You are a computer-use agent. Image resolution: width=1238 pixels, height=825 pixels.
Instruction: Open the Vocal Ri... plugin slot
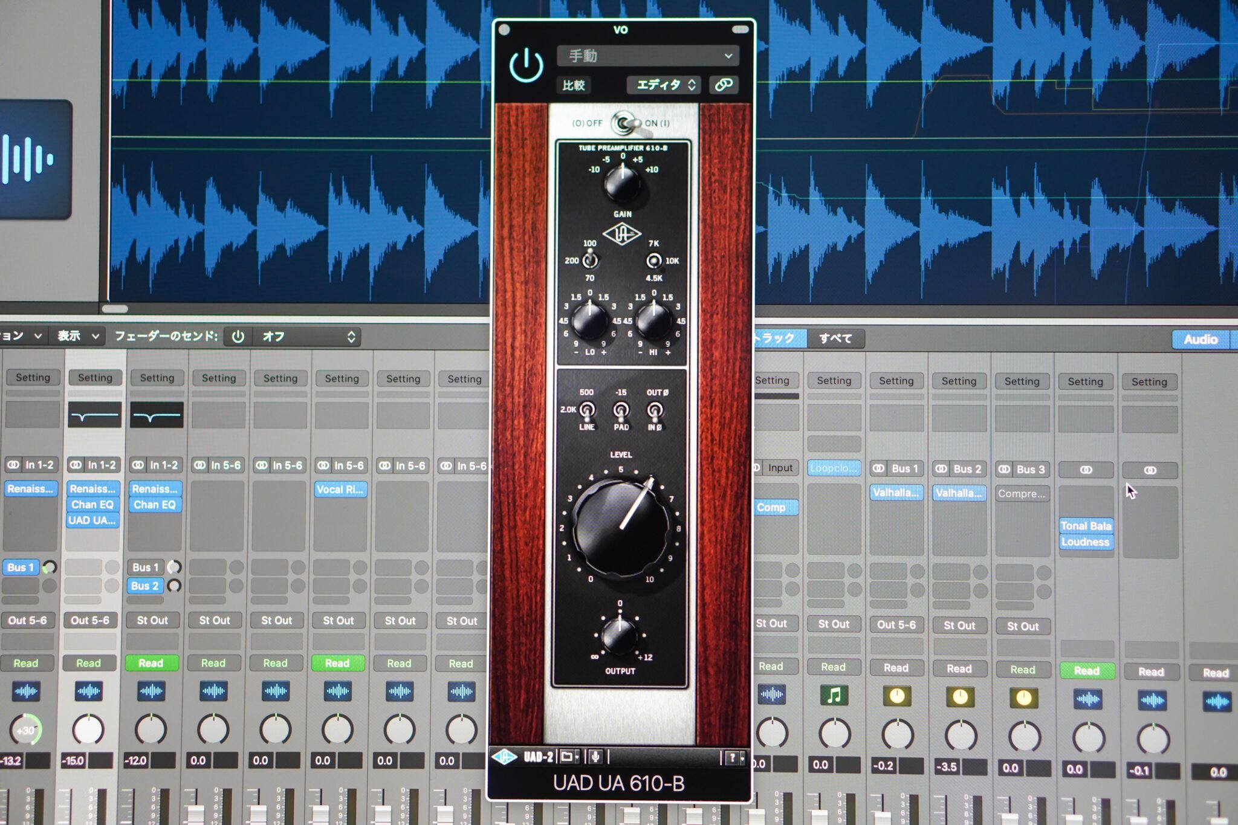(340, 490)
